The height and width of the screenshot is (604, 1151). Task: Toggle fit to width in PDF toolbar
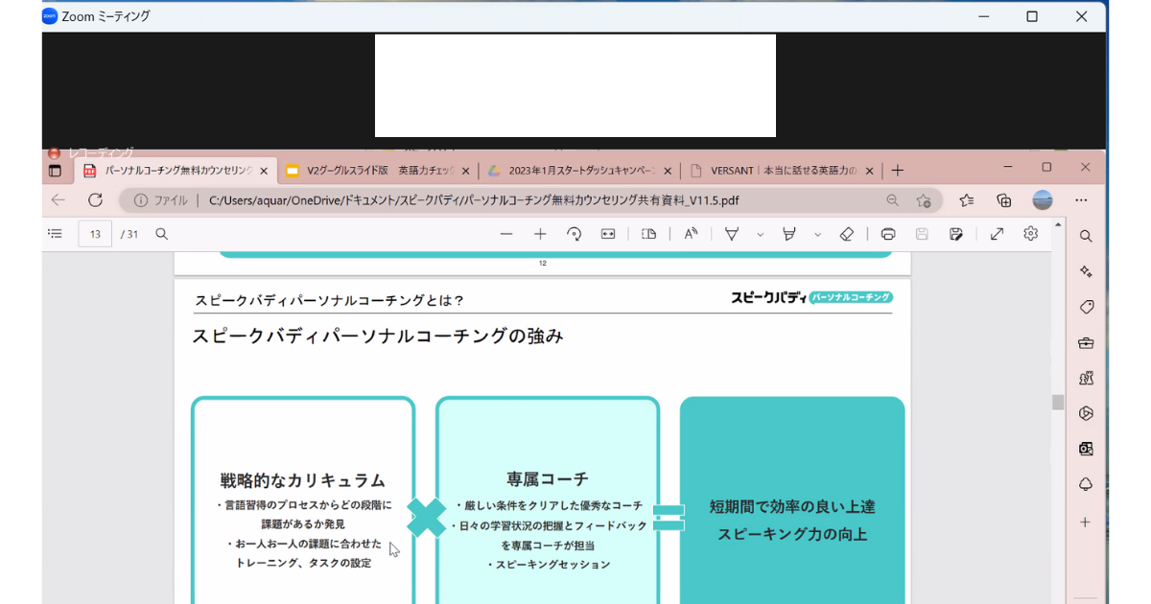coord(608,234)
